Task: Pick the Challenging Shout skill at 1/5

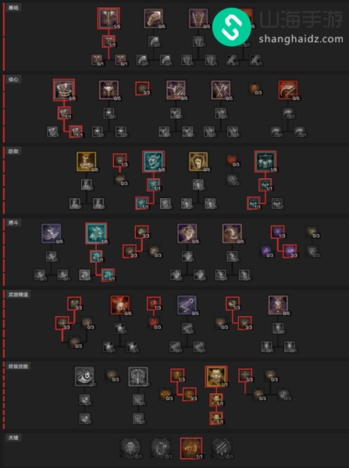Action: point(265,161)
